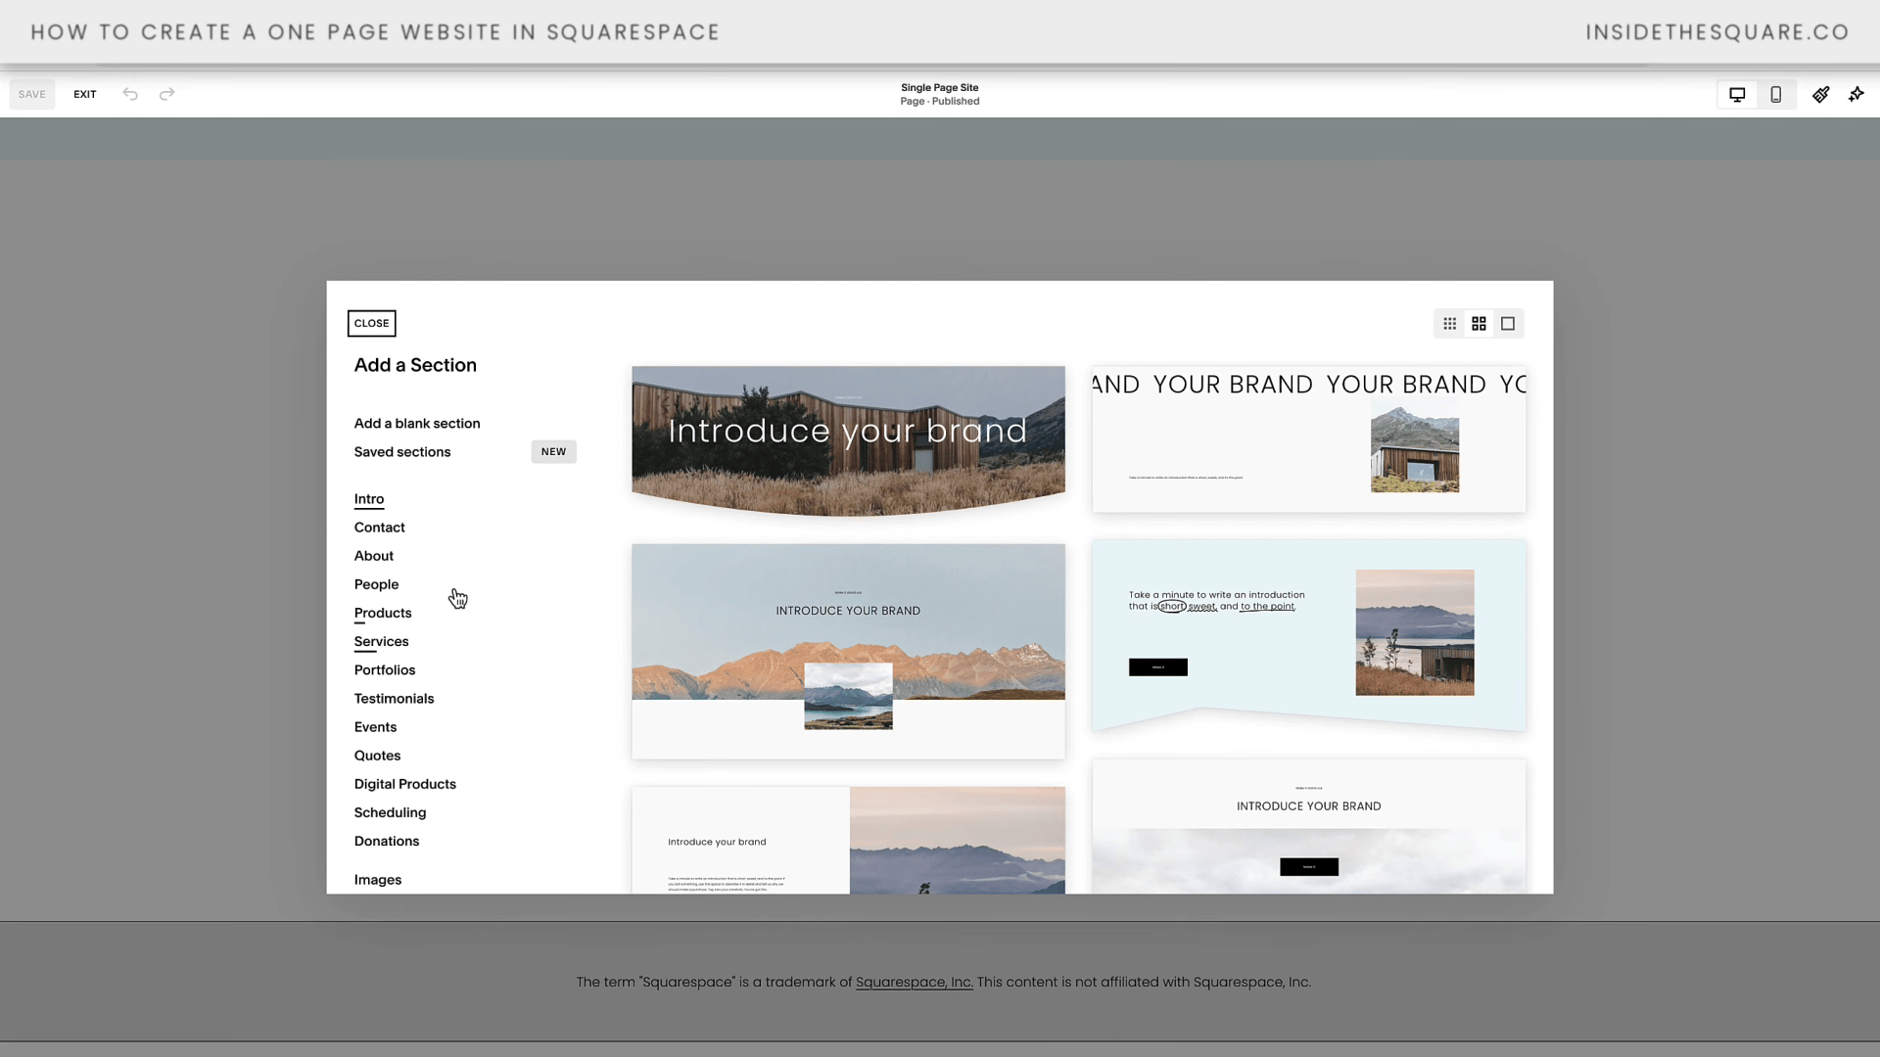The width and height of the screenshot is (1880, 1057).
Task: Select the Donations category
Action: click(x=387, y=841)
